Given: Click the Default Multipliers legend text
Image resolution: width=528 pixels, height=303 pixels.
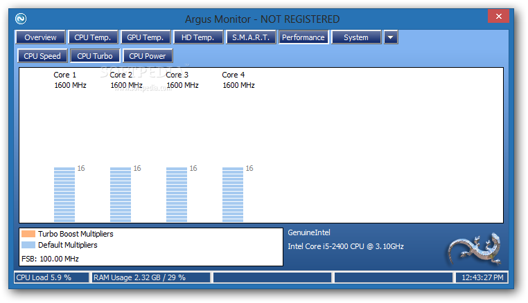Looking at the screenshot, I should [x=68, y=245].
